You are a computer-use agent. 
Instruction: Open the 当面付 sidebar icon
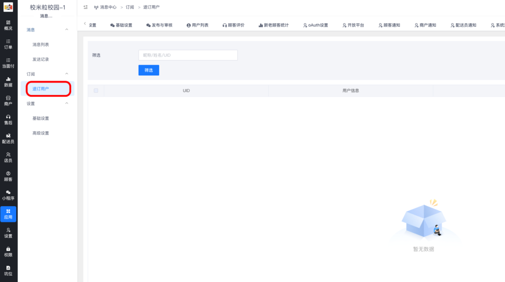(8, 63)
